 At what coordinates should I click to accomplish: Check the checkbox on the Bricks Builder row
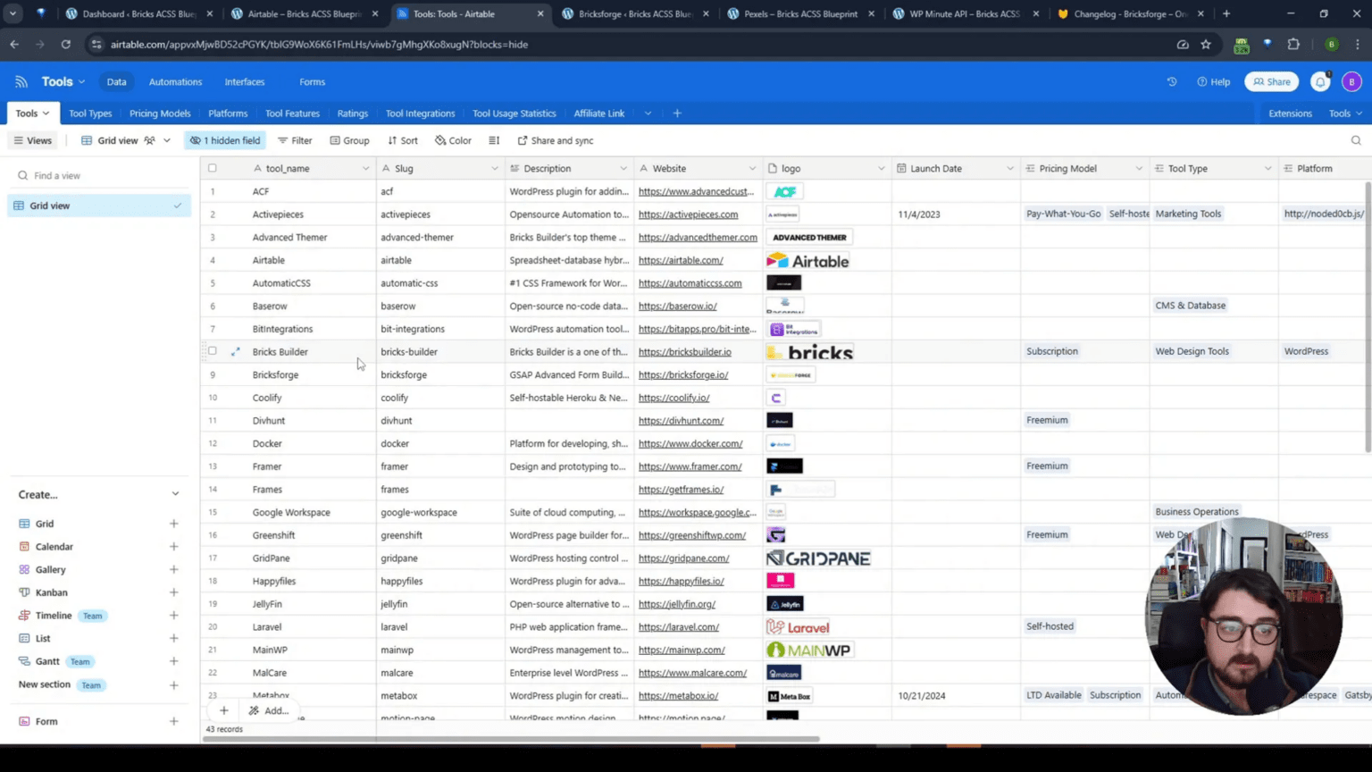click(x=212, y=351)
